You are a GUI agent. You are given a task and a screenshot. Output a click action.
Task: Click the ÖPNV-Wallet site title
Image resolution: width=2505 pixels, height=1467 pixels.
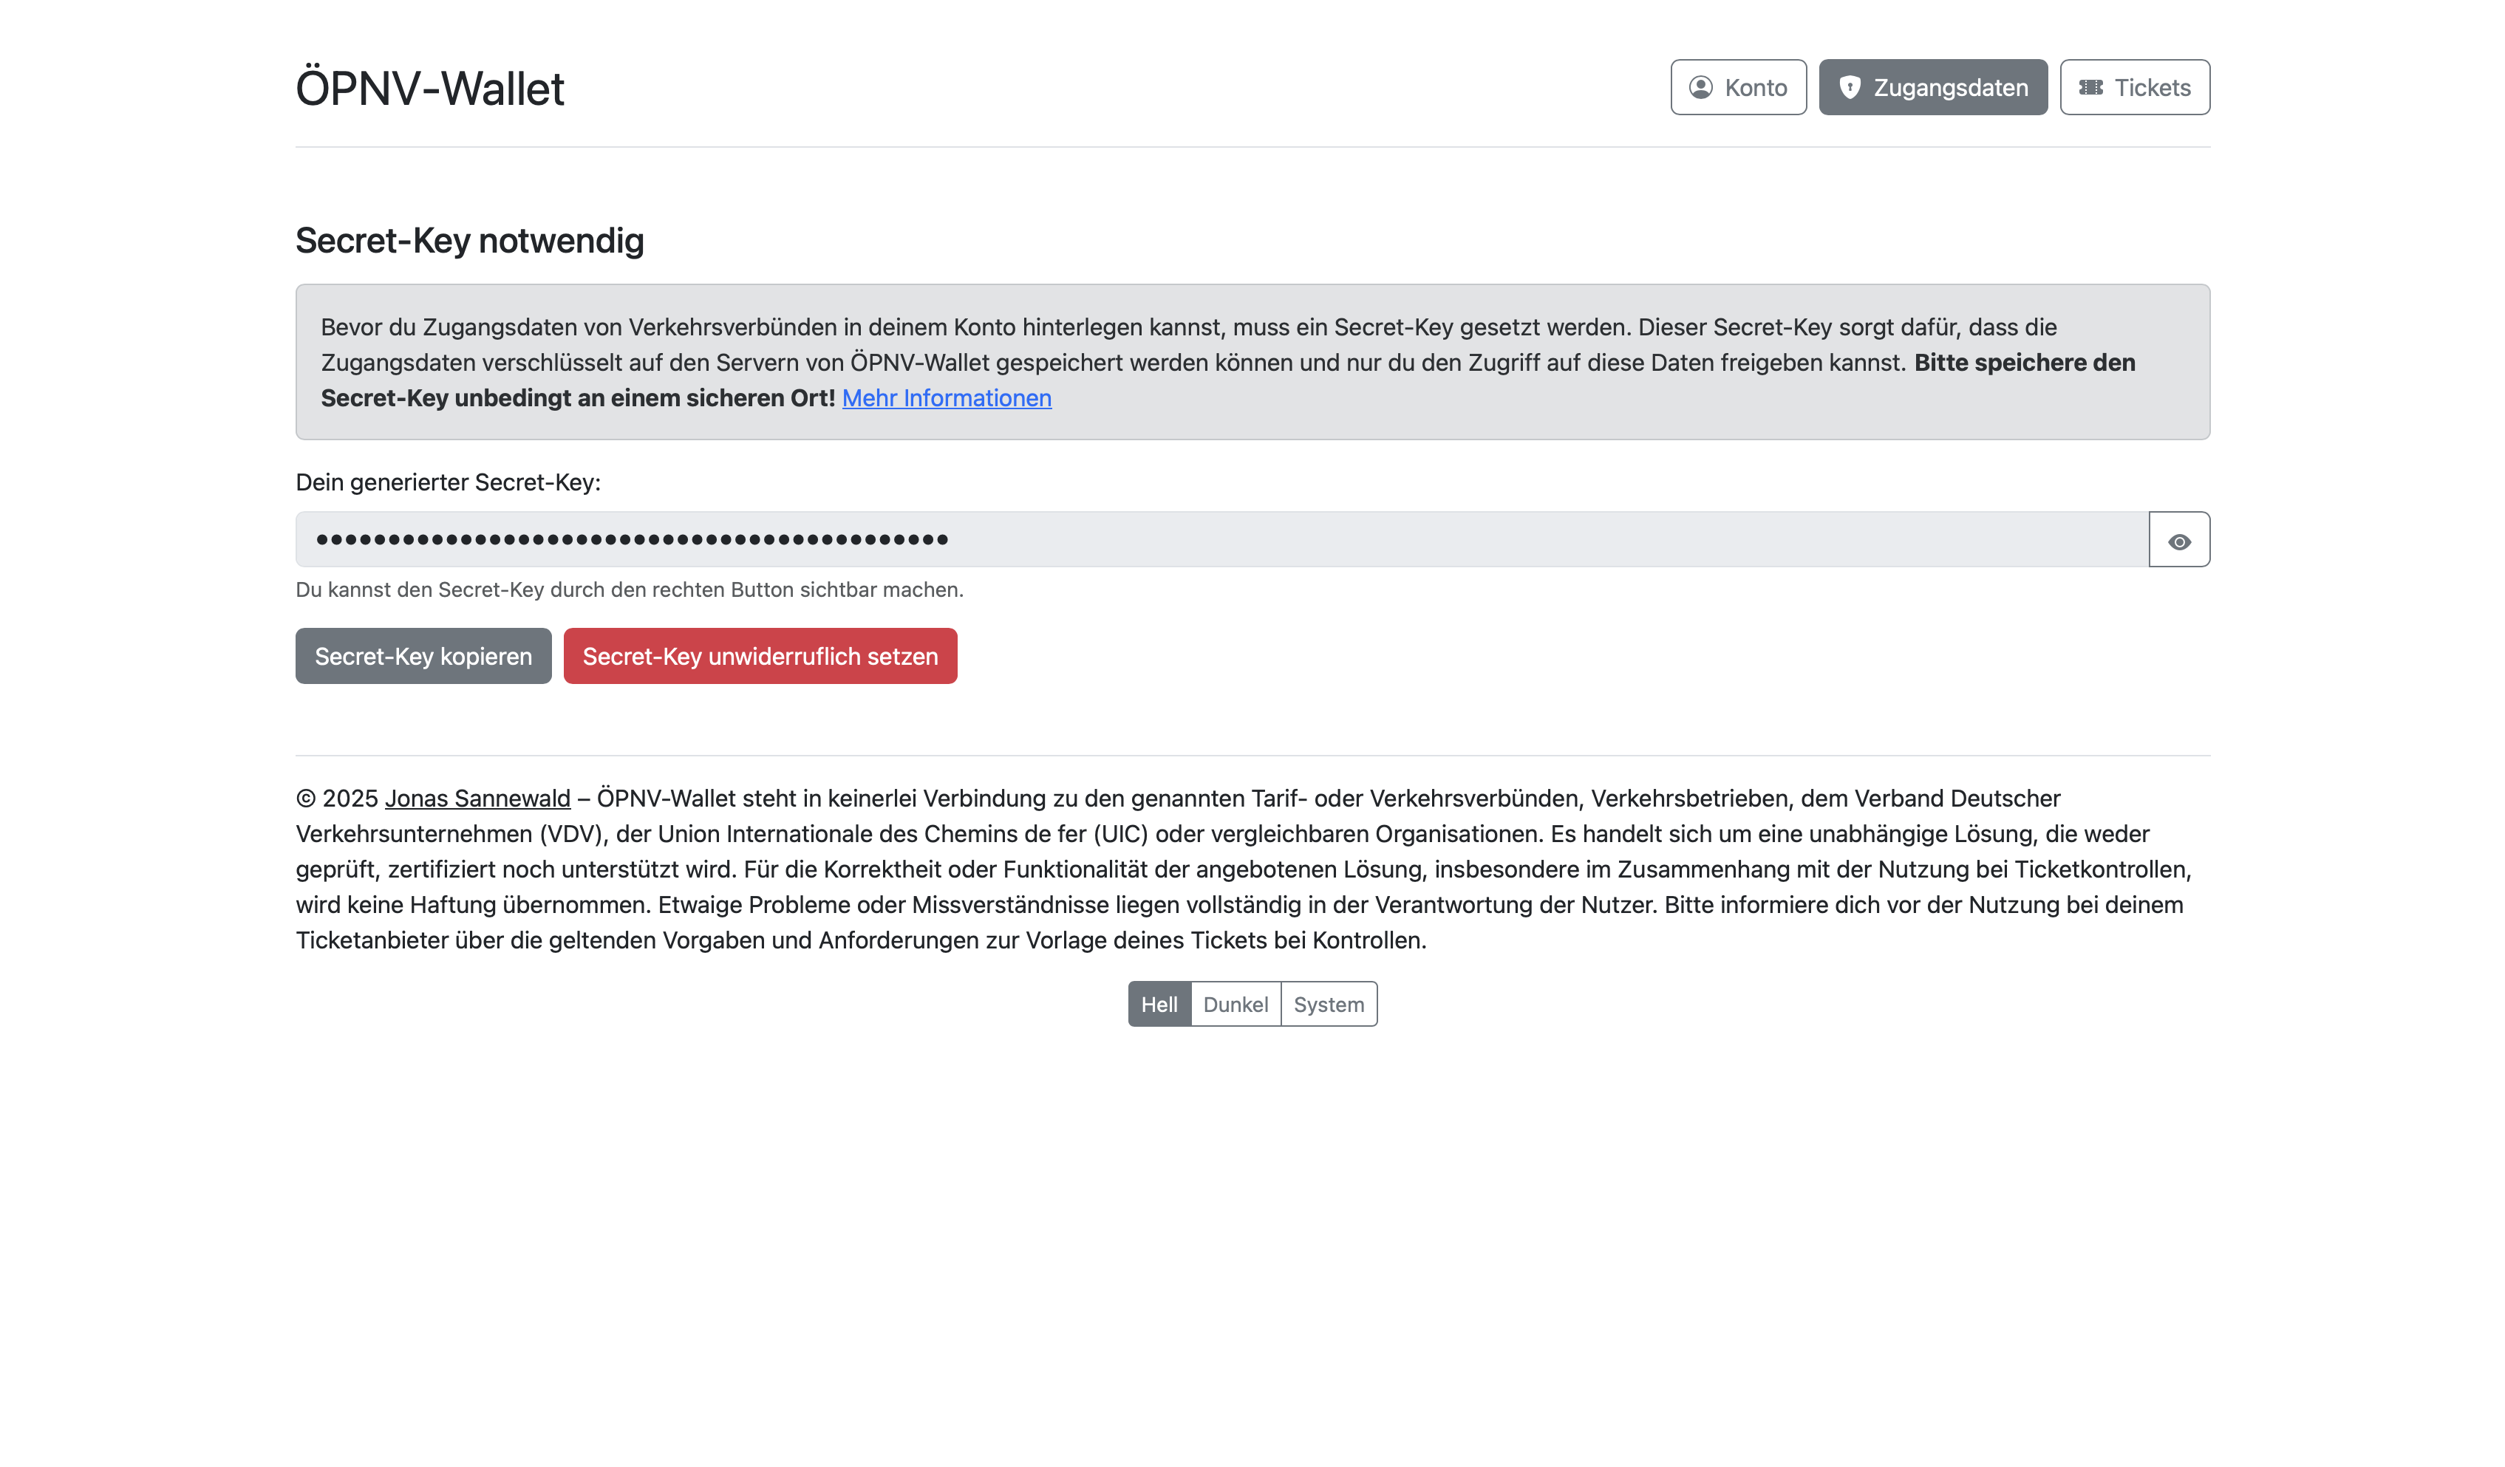pyautogui.click(x=429, y=89)
